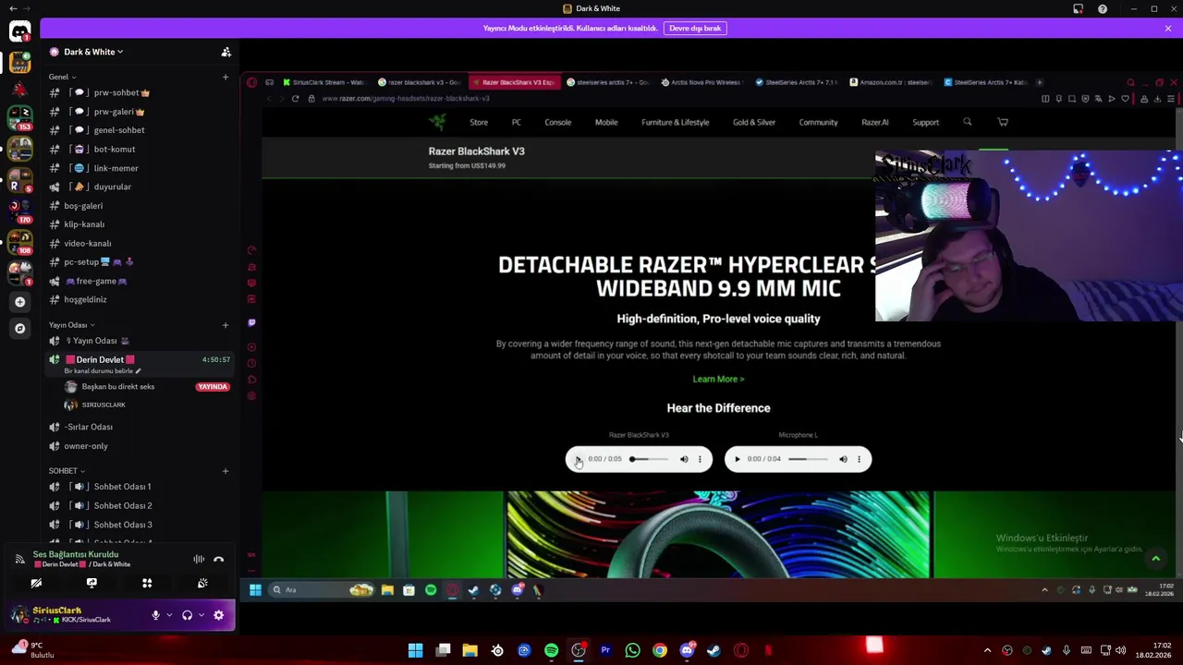Click the green scroll-to-top arrow button

pos(1155,558)
